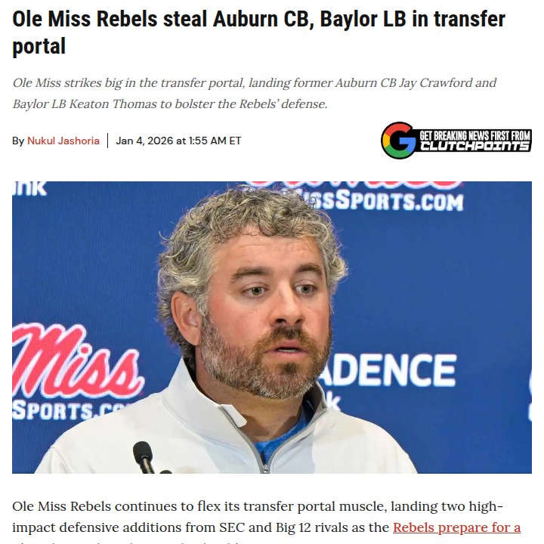Viewport: 544px width, 544px height.
Task: Click the Google G logo icon
Action: click(398, 141)
